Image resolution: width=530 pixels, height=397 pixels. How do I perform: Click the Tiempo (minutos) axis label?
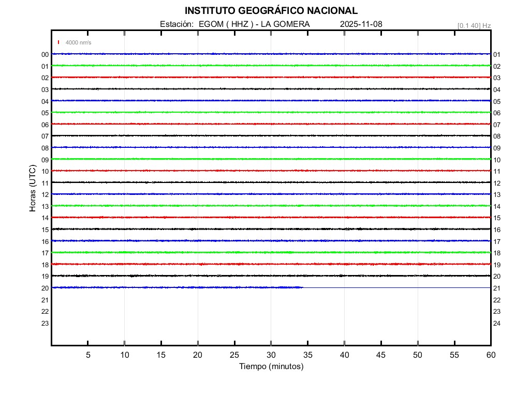271,367
